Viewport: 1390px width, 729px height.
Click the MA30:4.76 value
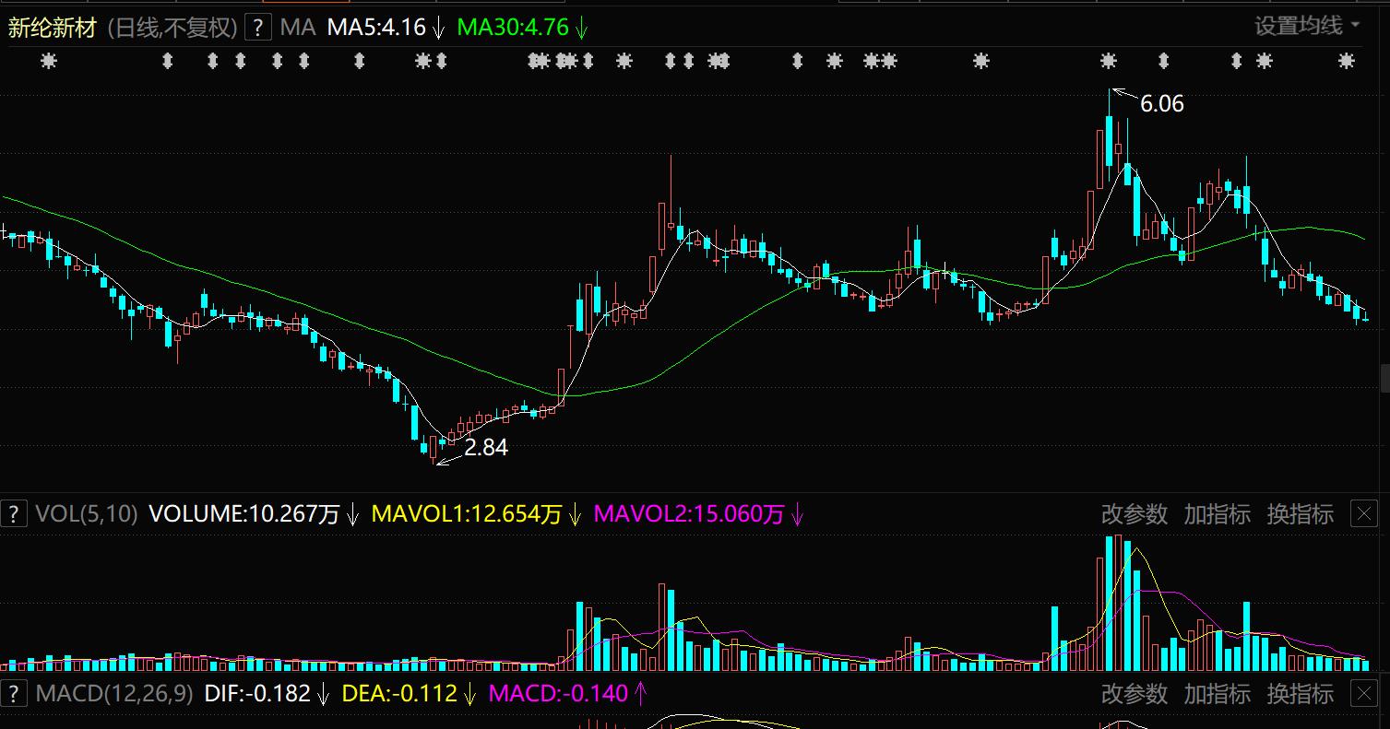pos(513,28)
